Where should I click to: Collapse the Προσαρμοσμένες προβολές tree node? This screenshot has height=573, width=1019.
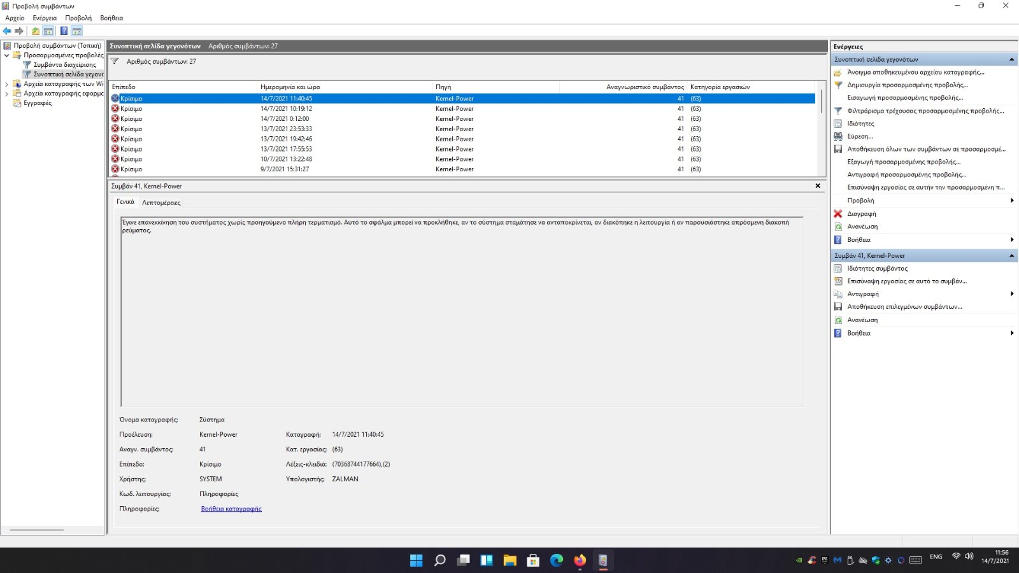(7, 55)
